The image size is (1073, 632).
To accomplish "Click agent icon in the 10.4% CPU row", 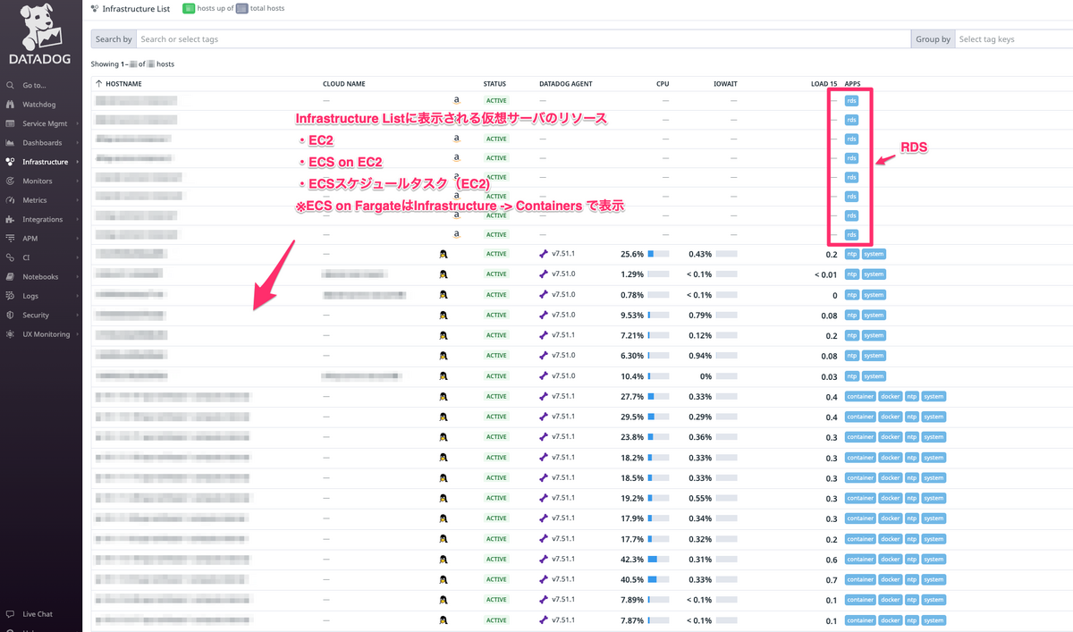I will point(544,376).
